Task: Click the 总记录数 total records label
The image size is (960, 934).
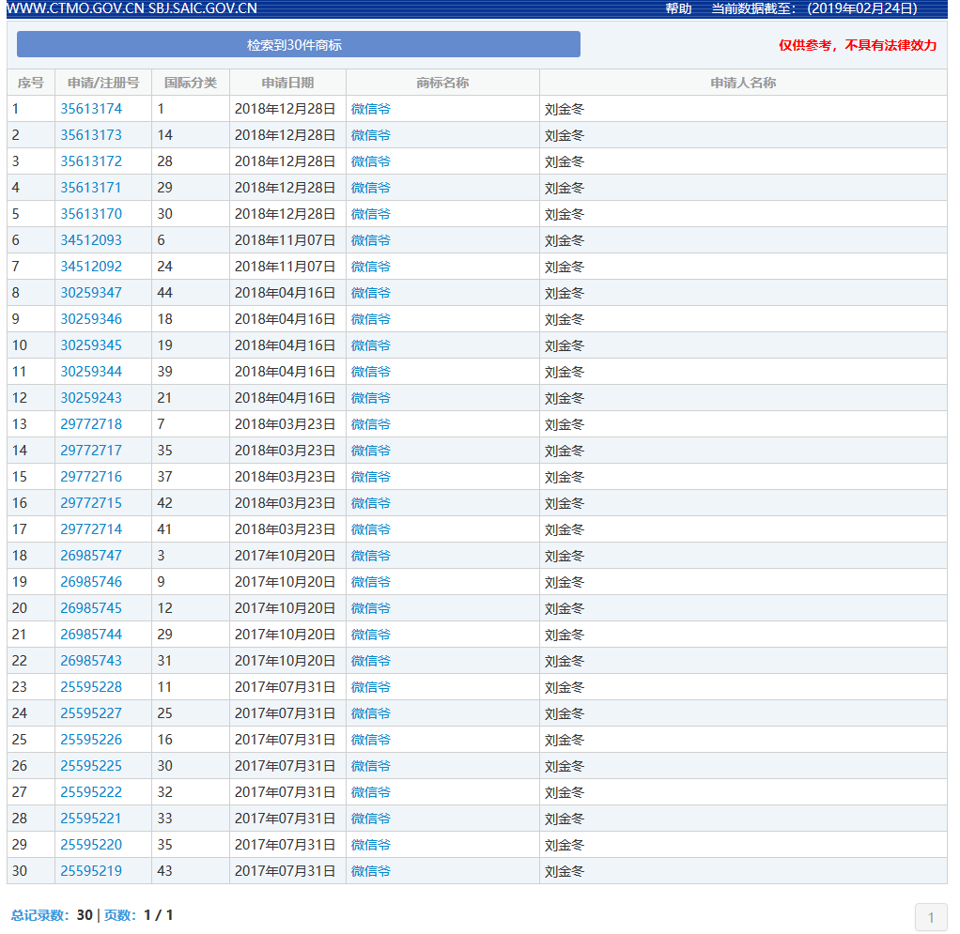Action: point(40,915)
